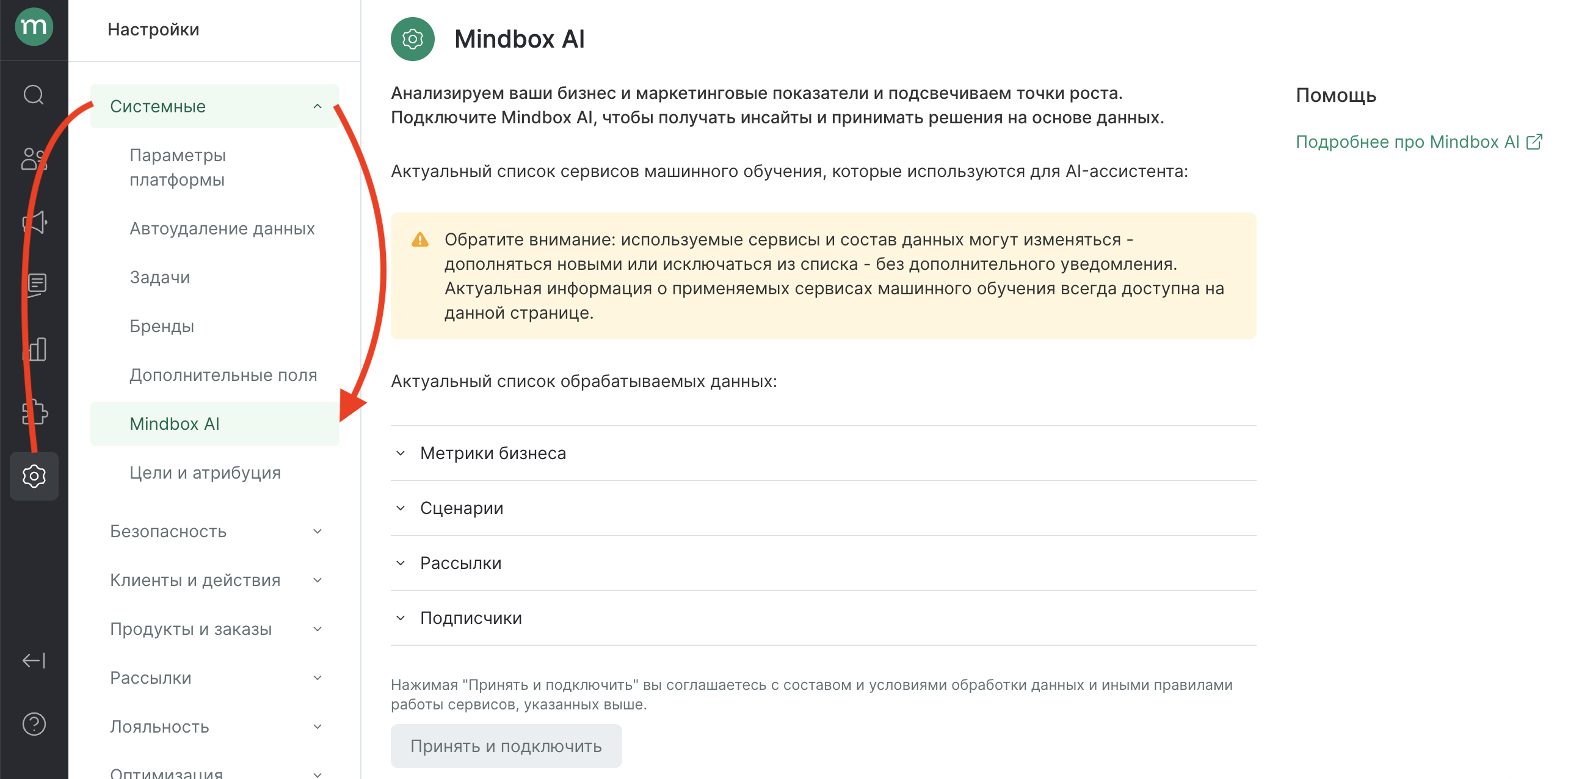View reports using the bar chart icon
The width and height of the screenshot is (1579, 779).
tap(34, 349)
